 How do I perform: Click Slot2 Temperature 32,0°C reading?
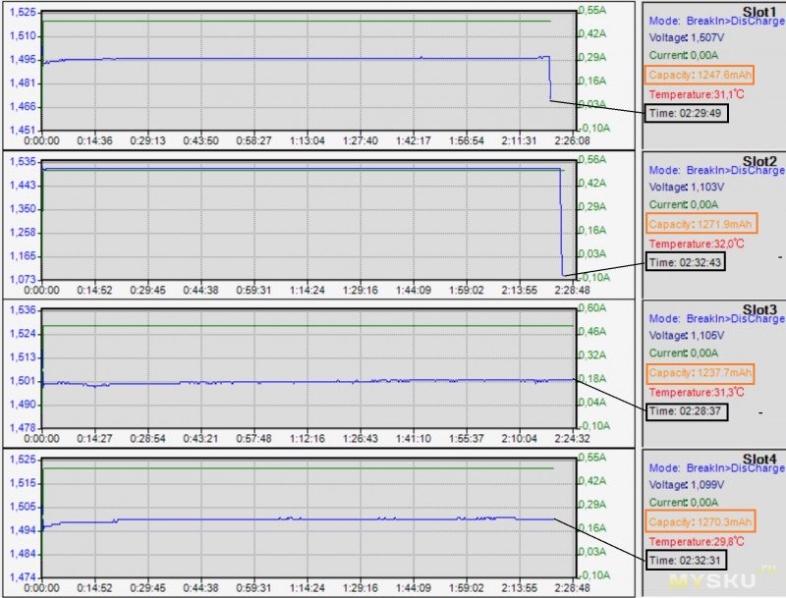pos(697,244)
